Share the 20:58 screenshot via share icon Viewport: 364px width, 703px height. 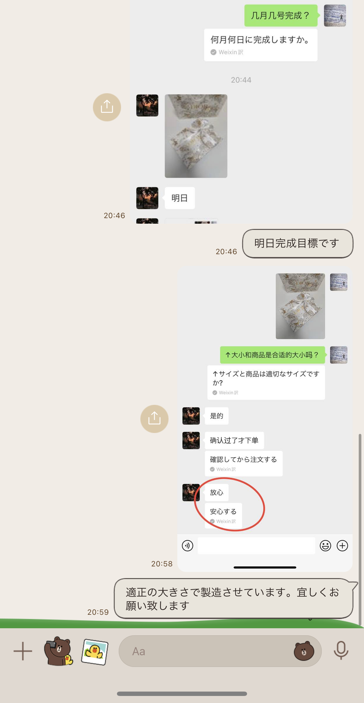click(154, 419)
